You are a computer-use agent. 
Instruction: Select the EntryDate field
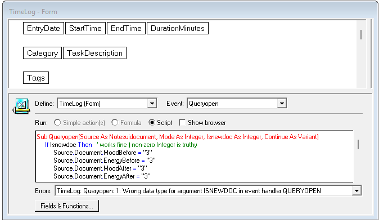[43, 28]
